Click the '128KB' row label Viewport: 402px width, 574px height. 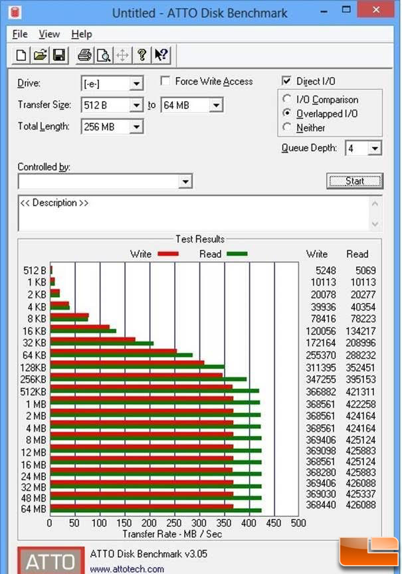tap(34, 367)
